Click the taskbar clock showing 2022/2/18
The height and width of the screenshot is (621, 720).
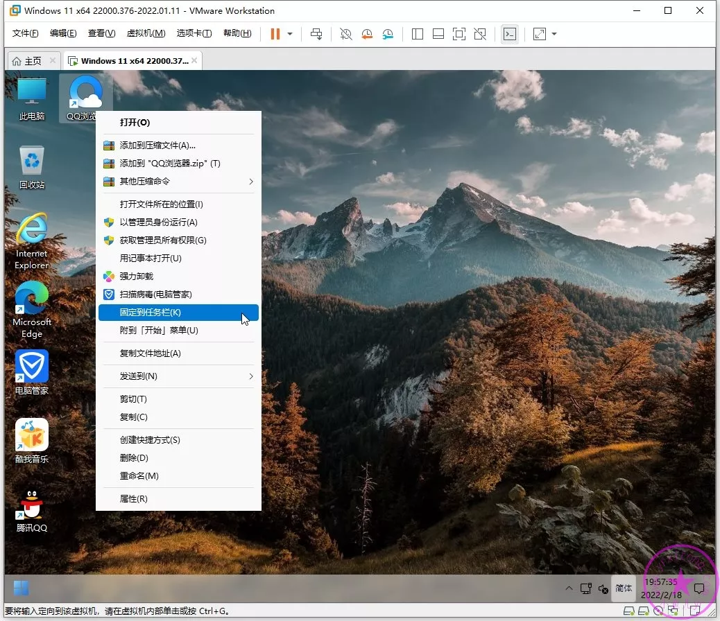coord(661,588)
